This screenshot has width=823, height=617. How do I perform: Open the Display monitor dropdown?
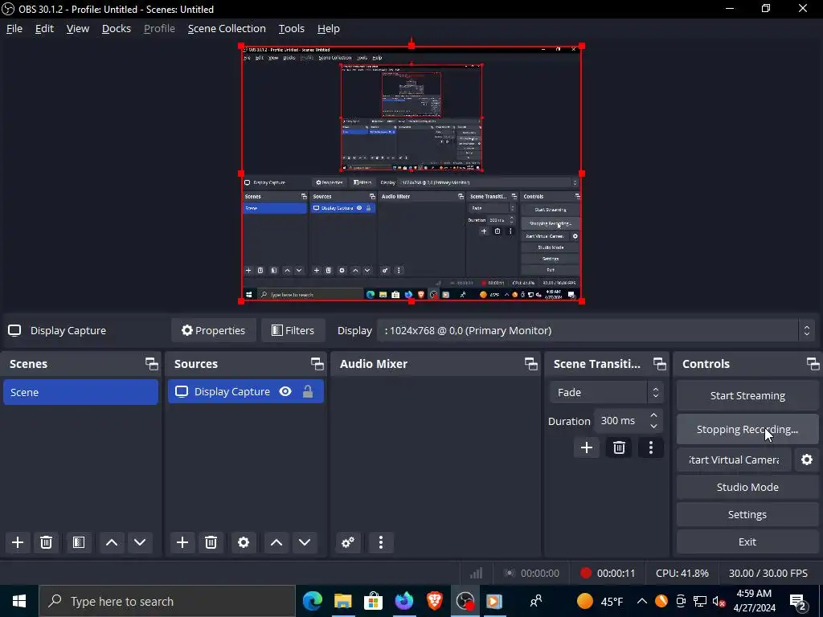(595, 330)
